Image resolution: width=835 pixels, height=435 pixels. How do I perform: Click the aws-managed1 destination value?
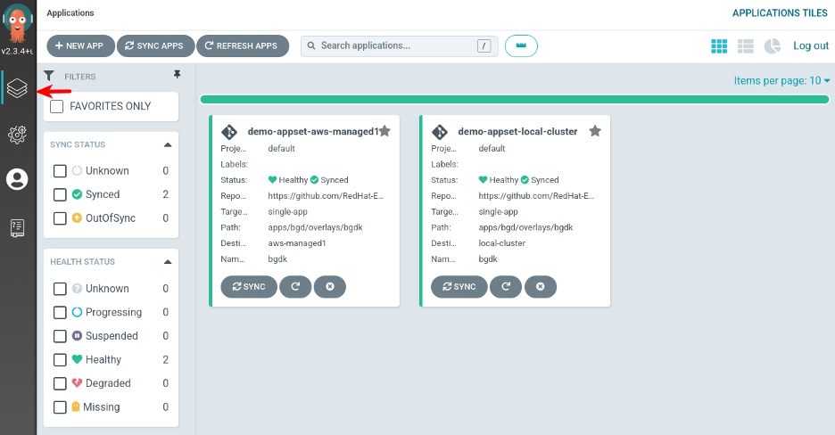[x=296, y=243]
